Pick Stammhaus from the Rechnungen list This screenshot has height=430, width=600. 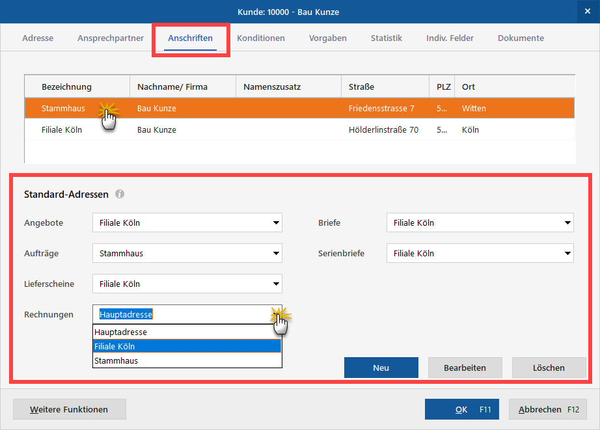pyautogui.click(x=187, y=360)
